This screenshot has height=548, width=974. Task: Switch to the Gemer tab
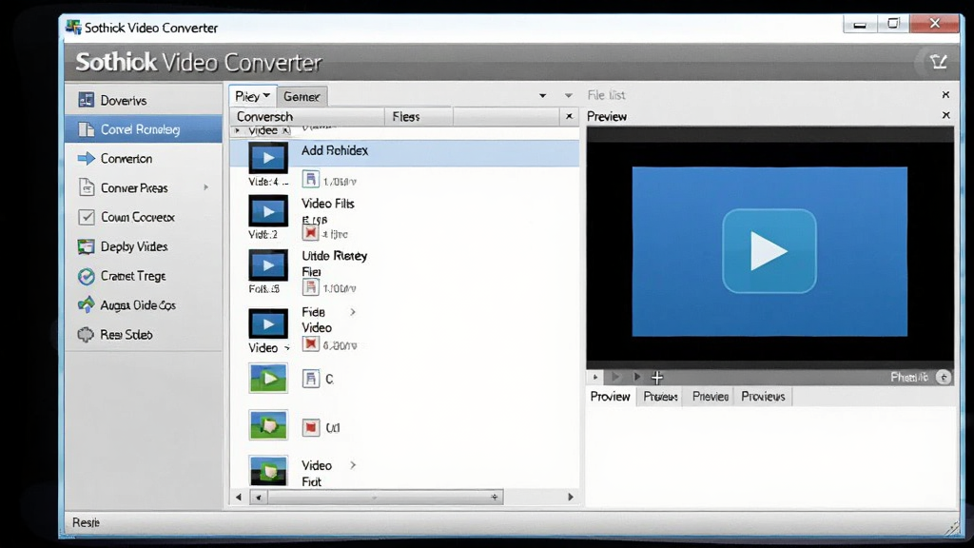point(302,96)
